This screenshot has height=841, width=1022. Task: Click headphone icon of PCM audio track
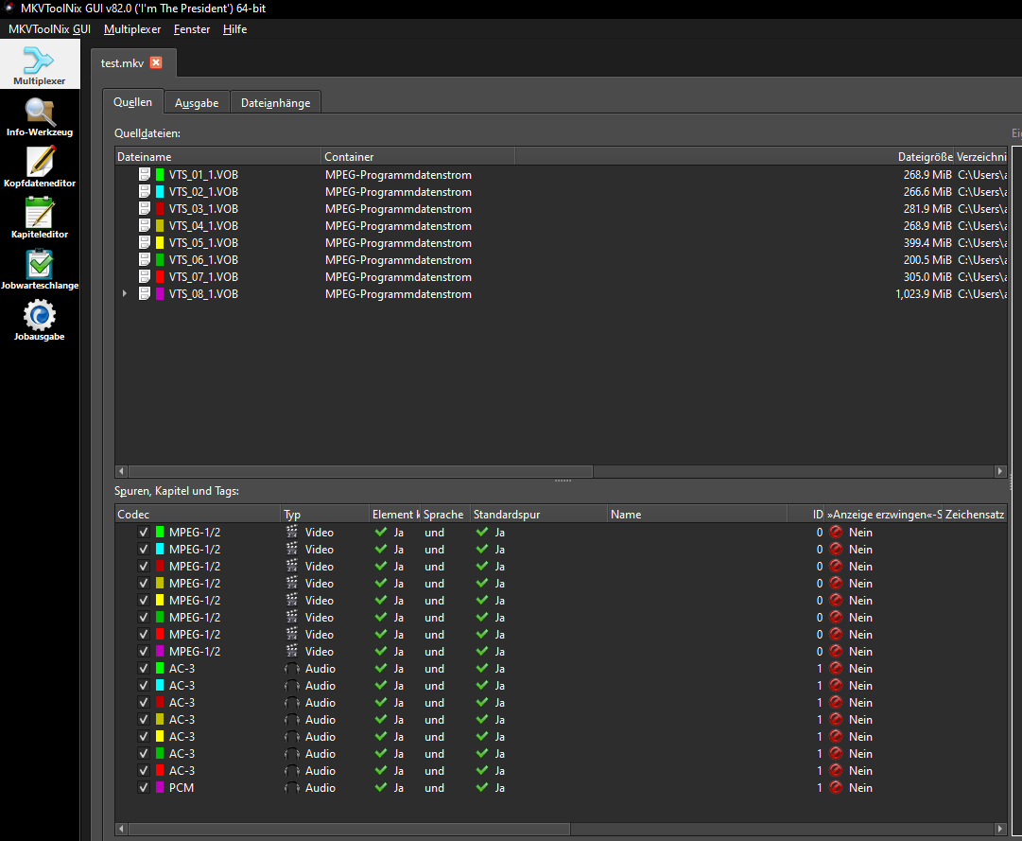pos(292,787)
